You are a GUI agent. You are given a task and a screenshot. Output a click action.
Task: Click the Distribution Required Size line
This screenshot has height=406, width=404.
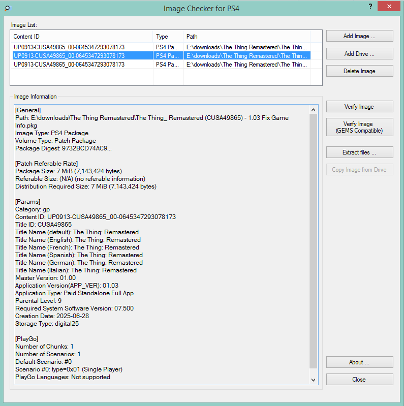(86, 186)
